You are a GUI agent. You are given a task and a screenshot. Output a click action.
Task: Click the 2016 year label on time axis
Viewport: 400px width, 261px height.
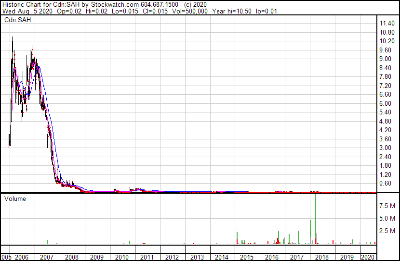pyautogui.click(x=272, y=257)
